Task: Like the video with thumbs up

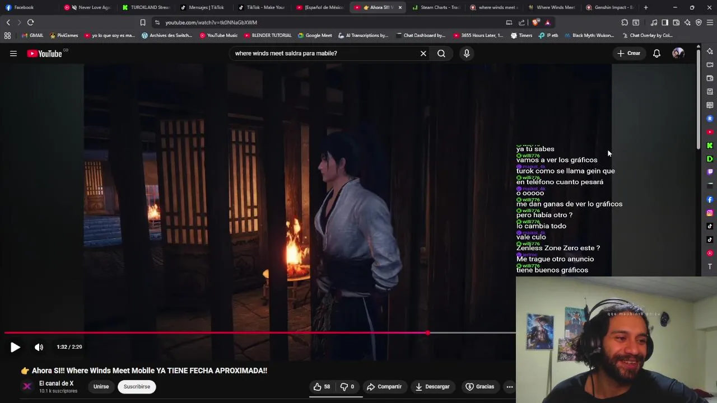Action: coord(322,387)
